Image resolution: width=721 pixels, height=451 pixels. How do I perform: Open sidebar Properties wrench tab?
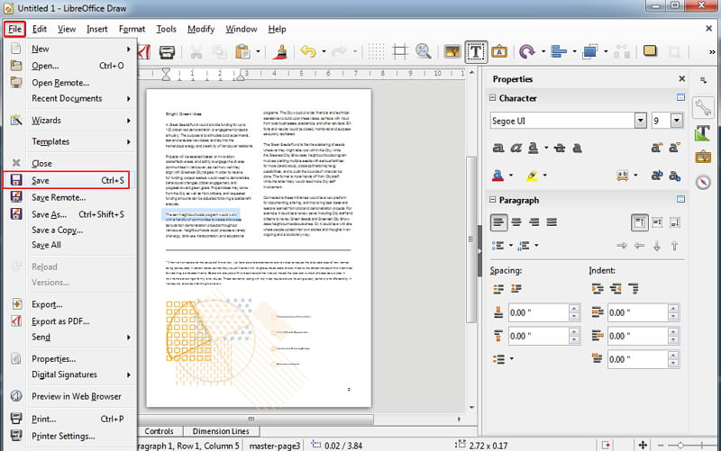[703, 107]
